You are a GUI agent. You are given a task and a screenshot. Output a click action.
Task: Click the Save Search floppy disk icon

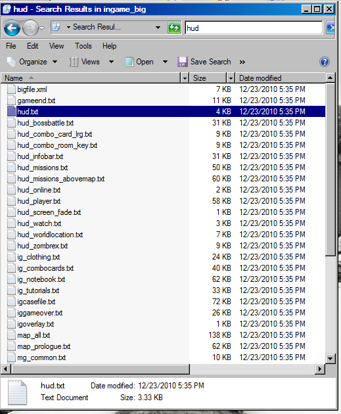tap(183, 62)
